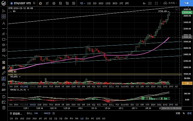Click the upper link-chain sidebar icon
This screenshot has width=193, height=121.
click(x=4, y=63)
